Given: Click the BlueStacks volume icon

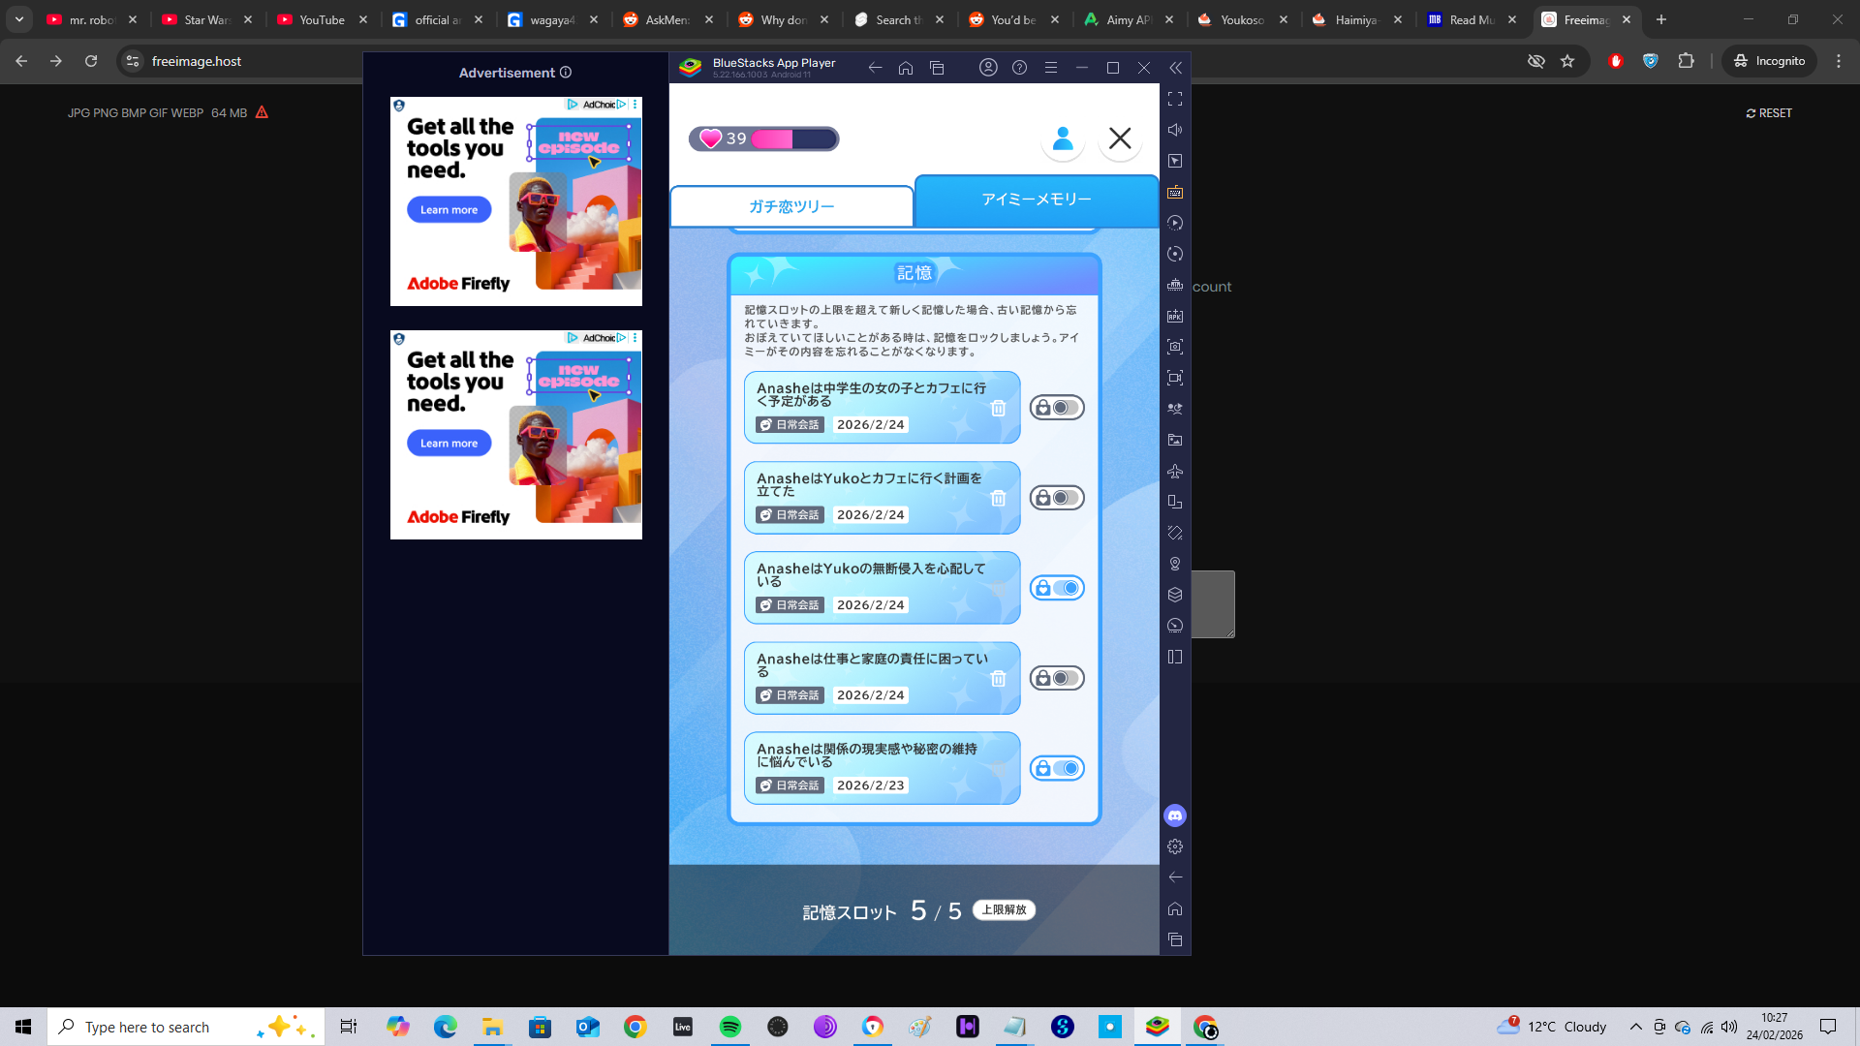Looking at the screenshot, I should [x=1175, y=130].
